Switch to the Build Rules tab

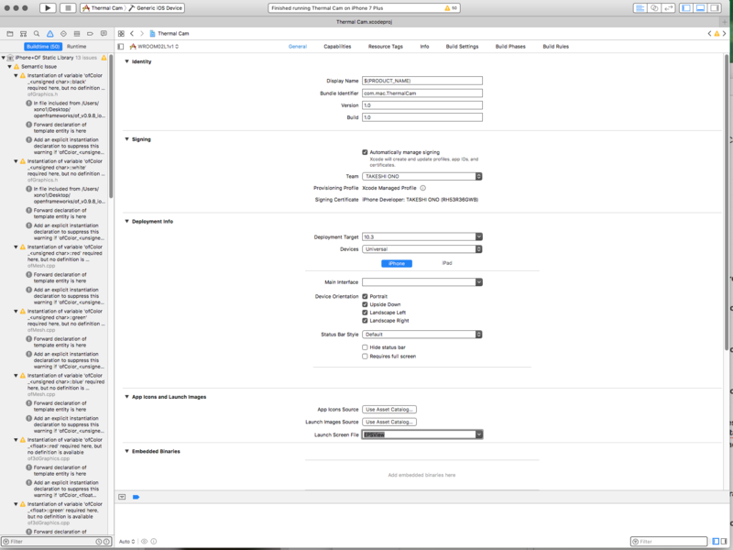pyautogui.click(x=556, y=47)
